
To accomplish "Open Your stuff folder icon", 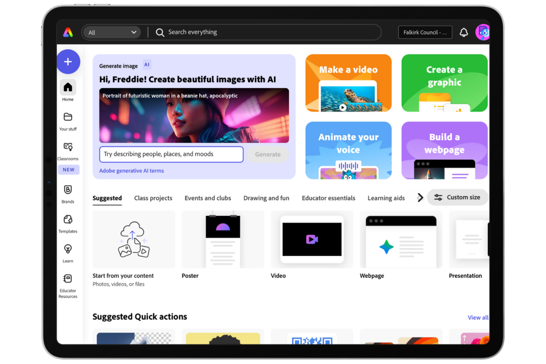I will (68, 117).
